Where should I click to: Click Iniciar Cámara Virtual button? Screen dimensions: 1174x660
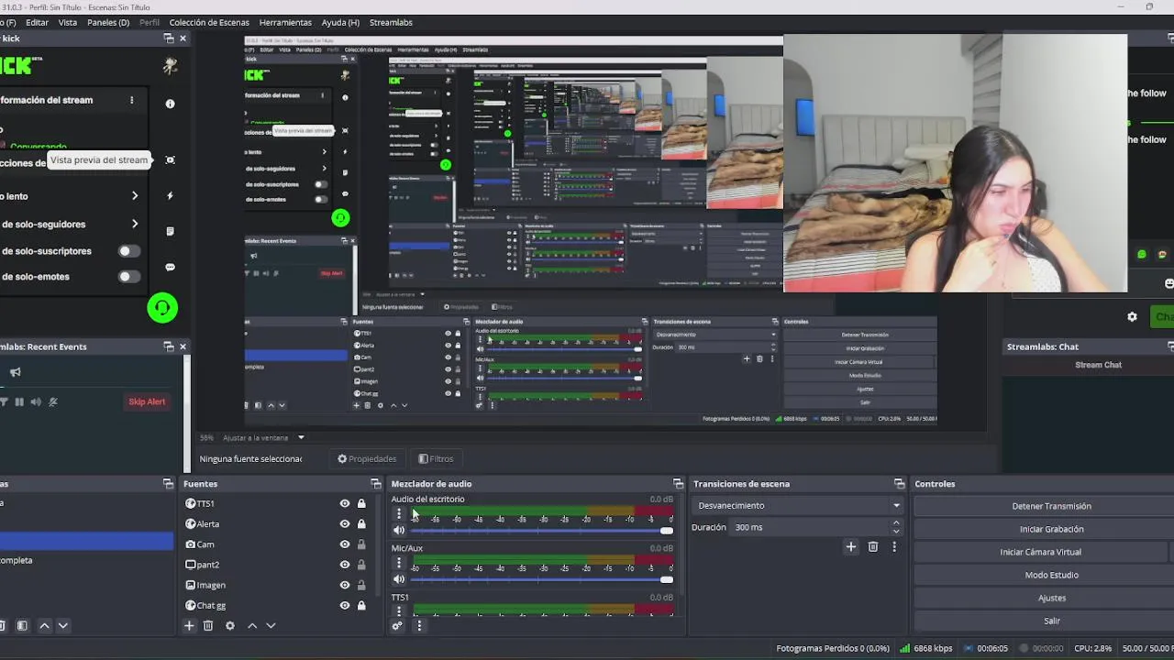coord(1040,552)
